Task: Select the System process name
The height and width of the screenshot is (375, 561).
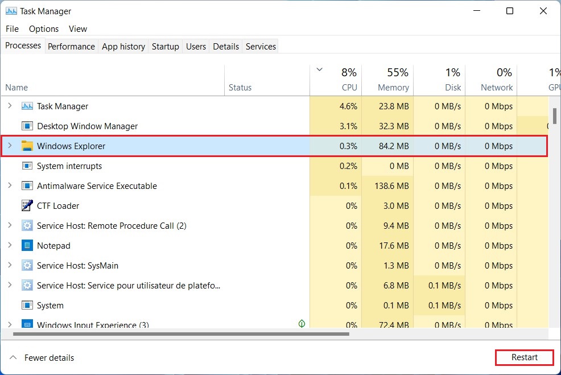Action: pos(50,306)
